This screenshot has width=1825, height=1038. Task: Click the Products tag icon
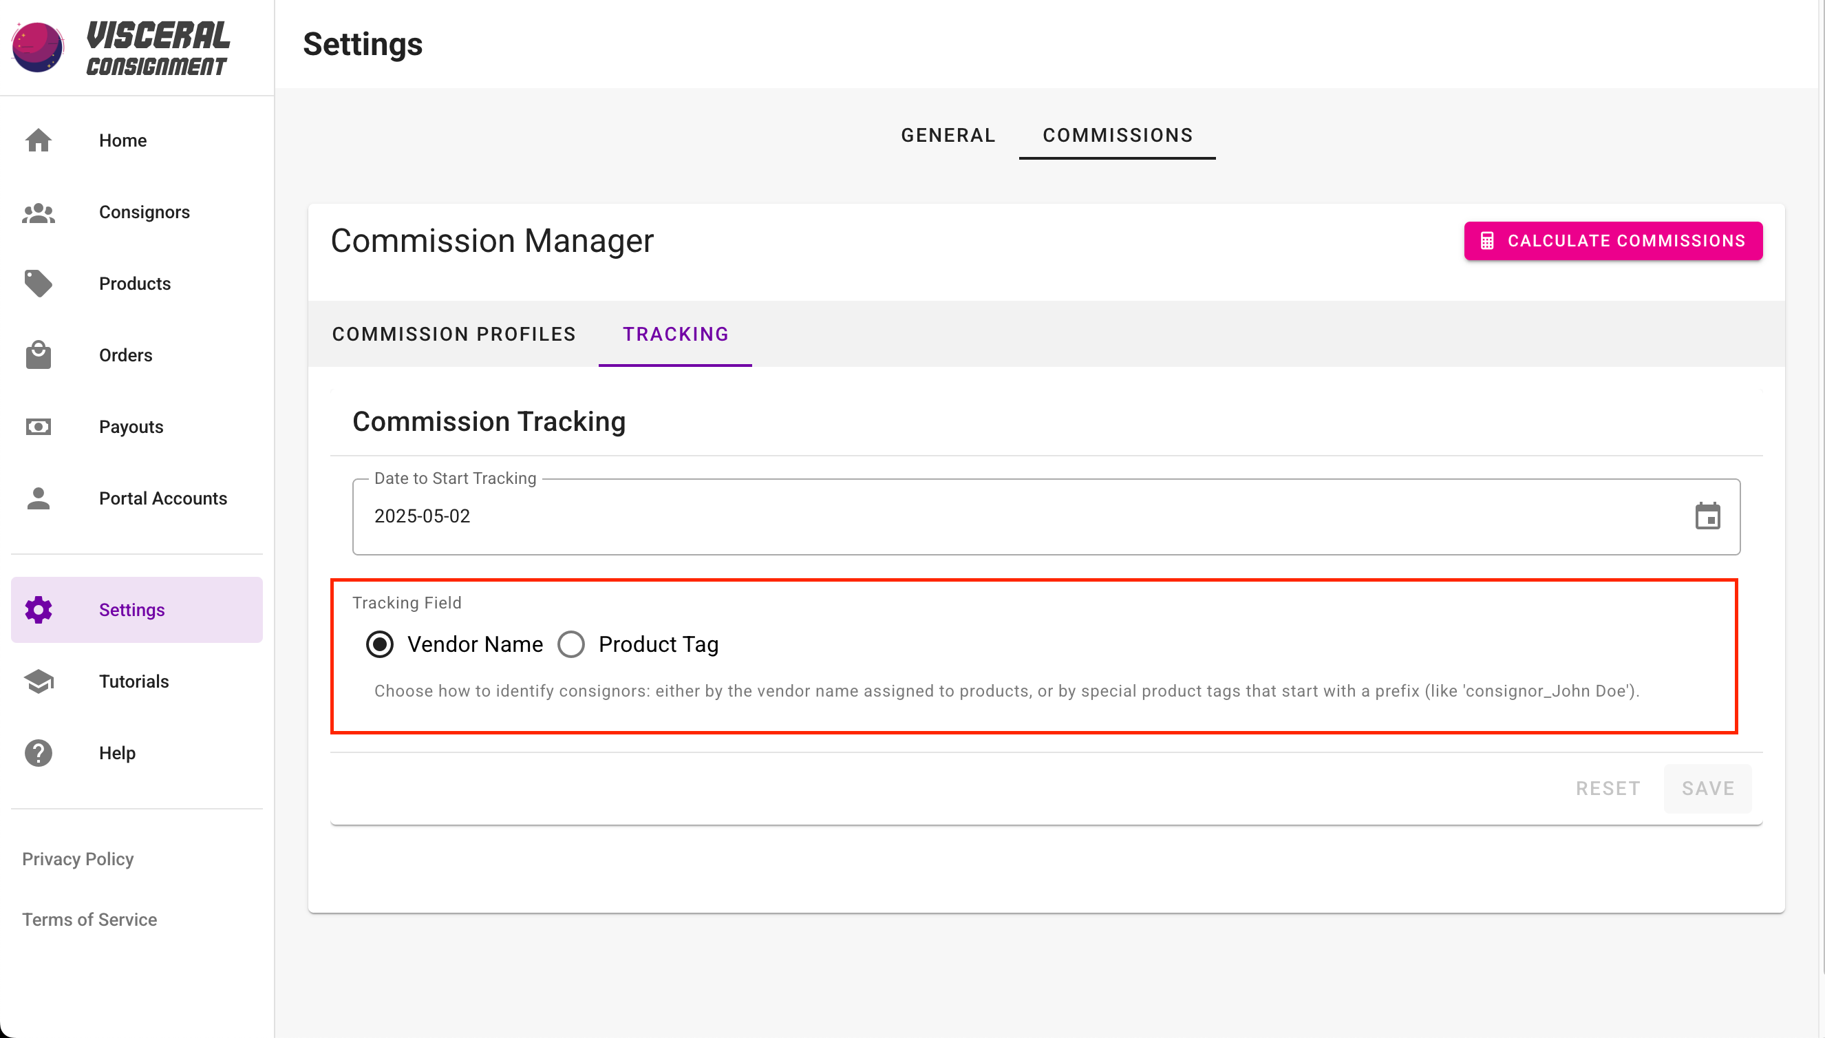click(39, 284)
